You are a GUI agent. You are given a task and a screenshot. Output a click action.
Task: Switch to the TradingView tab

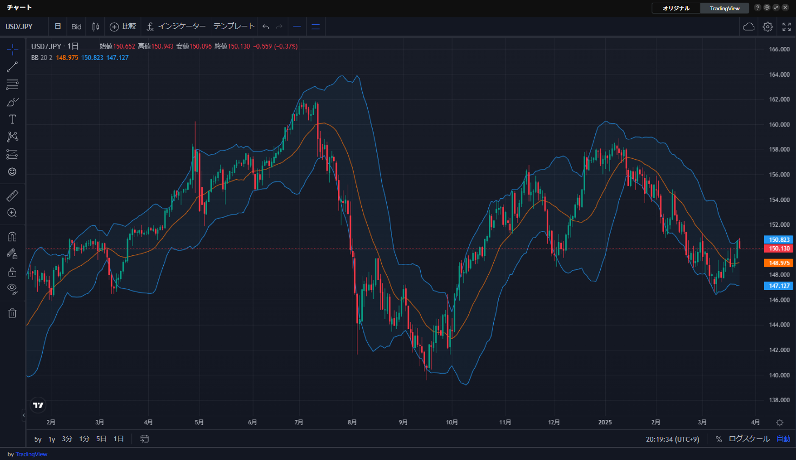click(x=724, y=8)
